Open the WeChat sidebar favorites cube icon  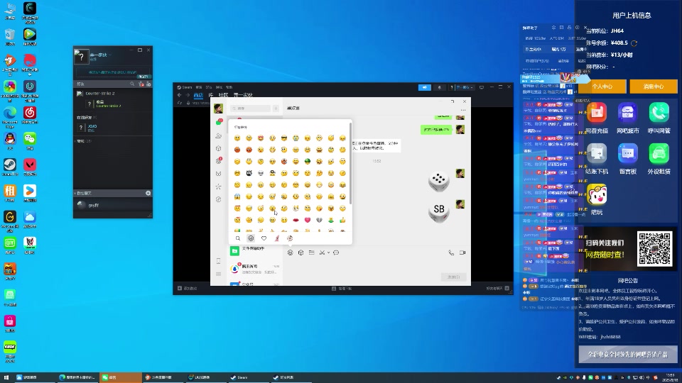[218, 148]
